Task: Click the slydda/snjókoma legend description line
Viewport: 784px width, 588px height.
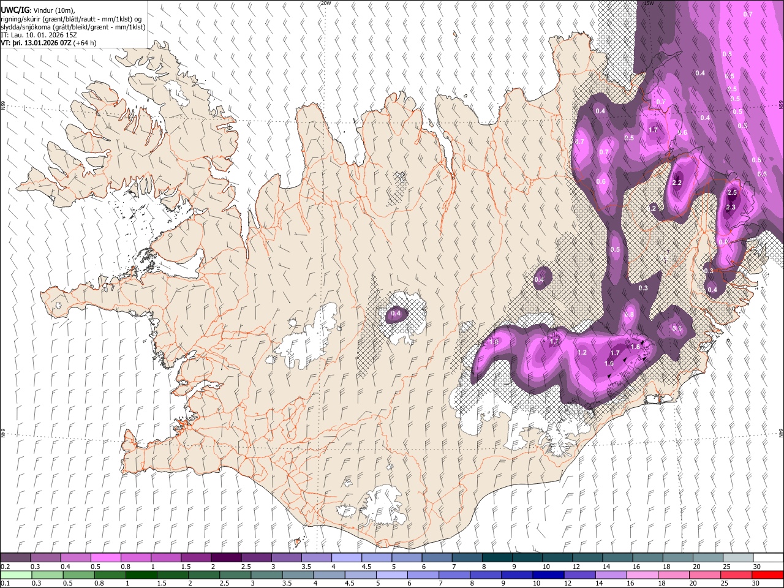Action: point(73,27)
